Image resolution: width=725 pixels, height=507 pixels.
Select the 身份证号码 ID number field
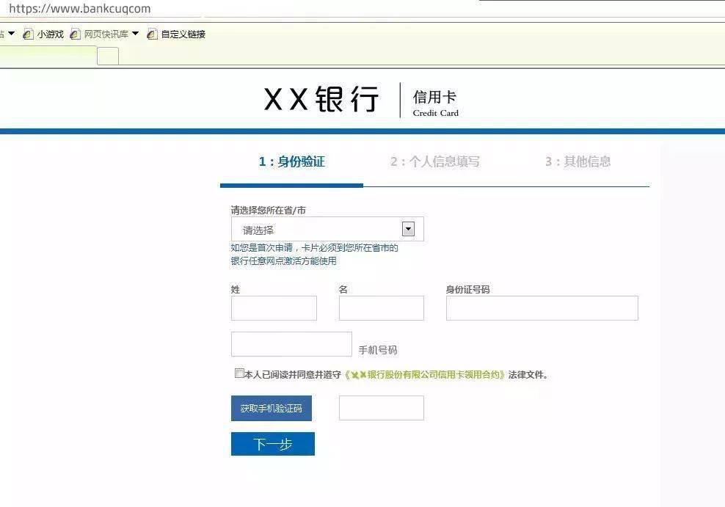coord(542,308)
